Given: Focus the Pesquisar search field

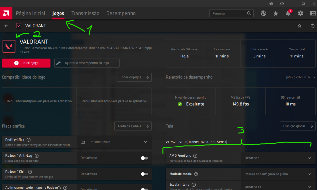Looking at the screenshot, I should tap(231, 13).
